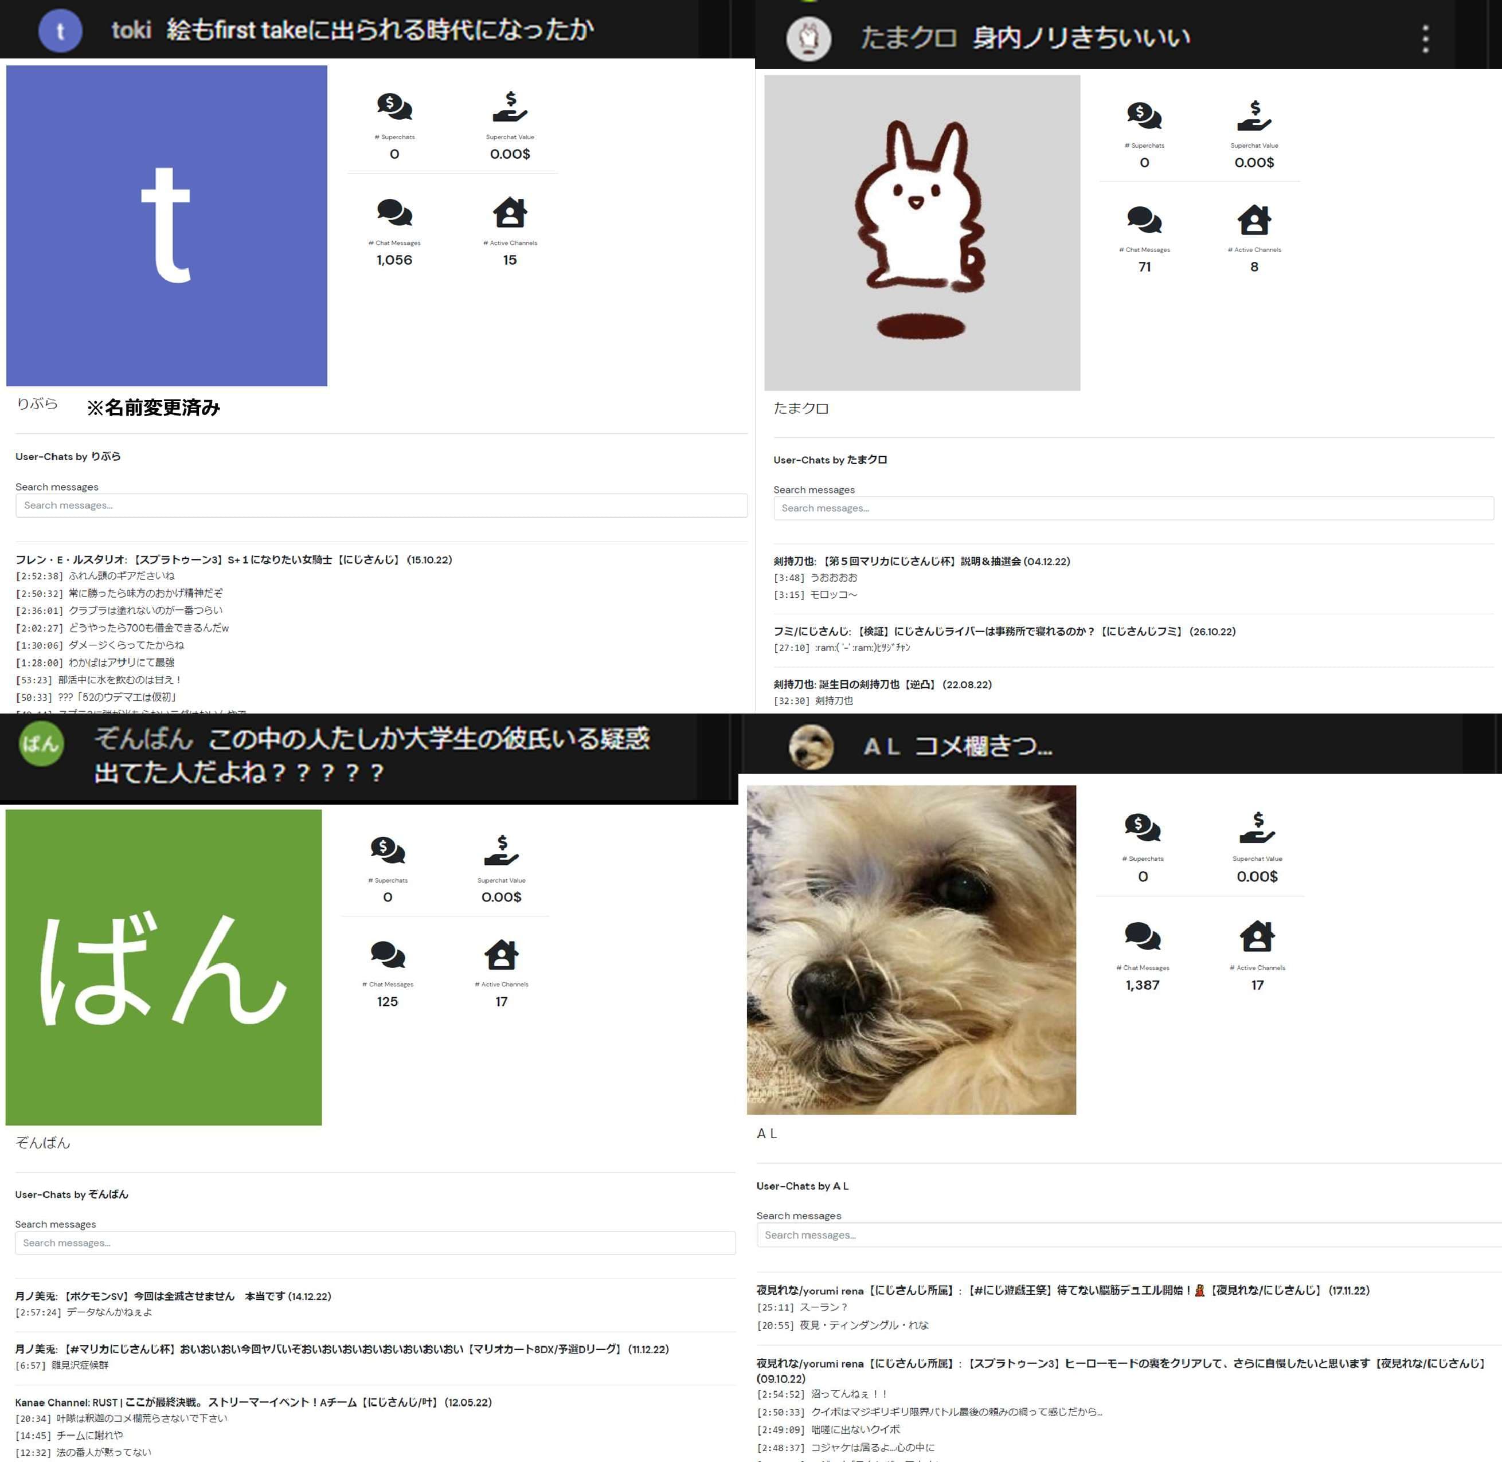Click the dog photo profile picture
This screenshot has height=1462, width=1502.
point(911,950)
